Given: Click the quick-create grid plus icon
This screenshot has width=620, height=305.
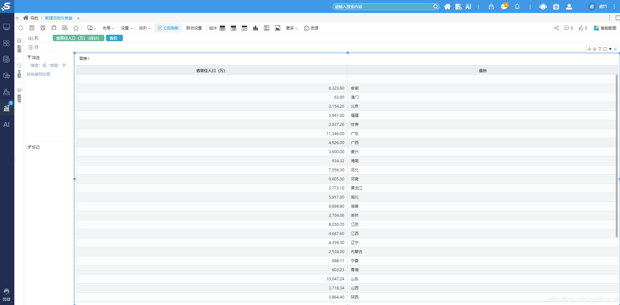Looking at the screenshot, I should (458, 6).
